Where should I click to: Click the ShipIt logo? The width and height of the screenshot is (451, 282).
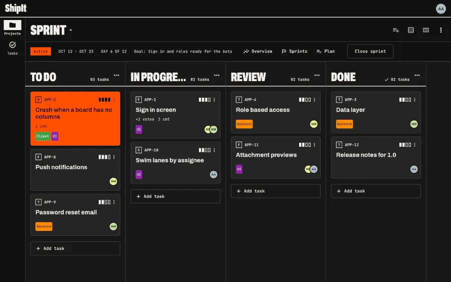coord(16,9)
